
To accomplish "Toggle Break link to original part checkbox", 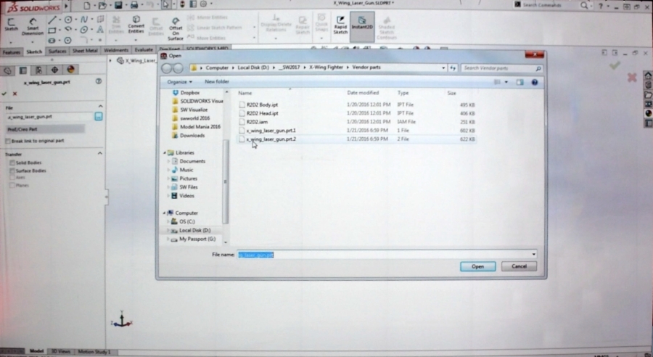I will tap(7, 141).
